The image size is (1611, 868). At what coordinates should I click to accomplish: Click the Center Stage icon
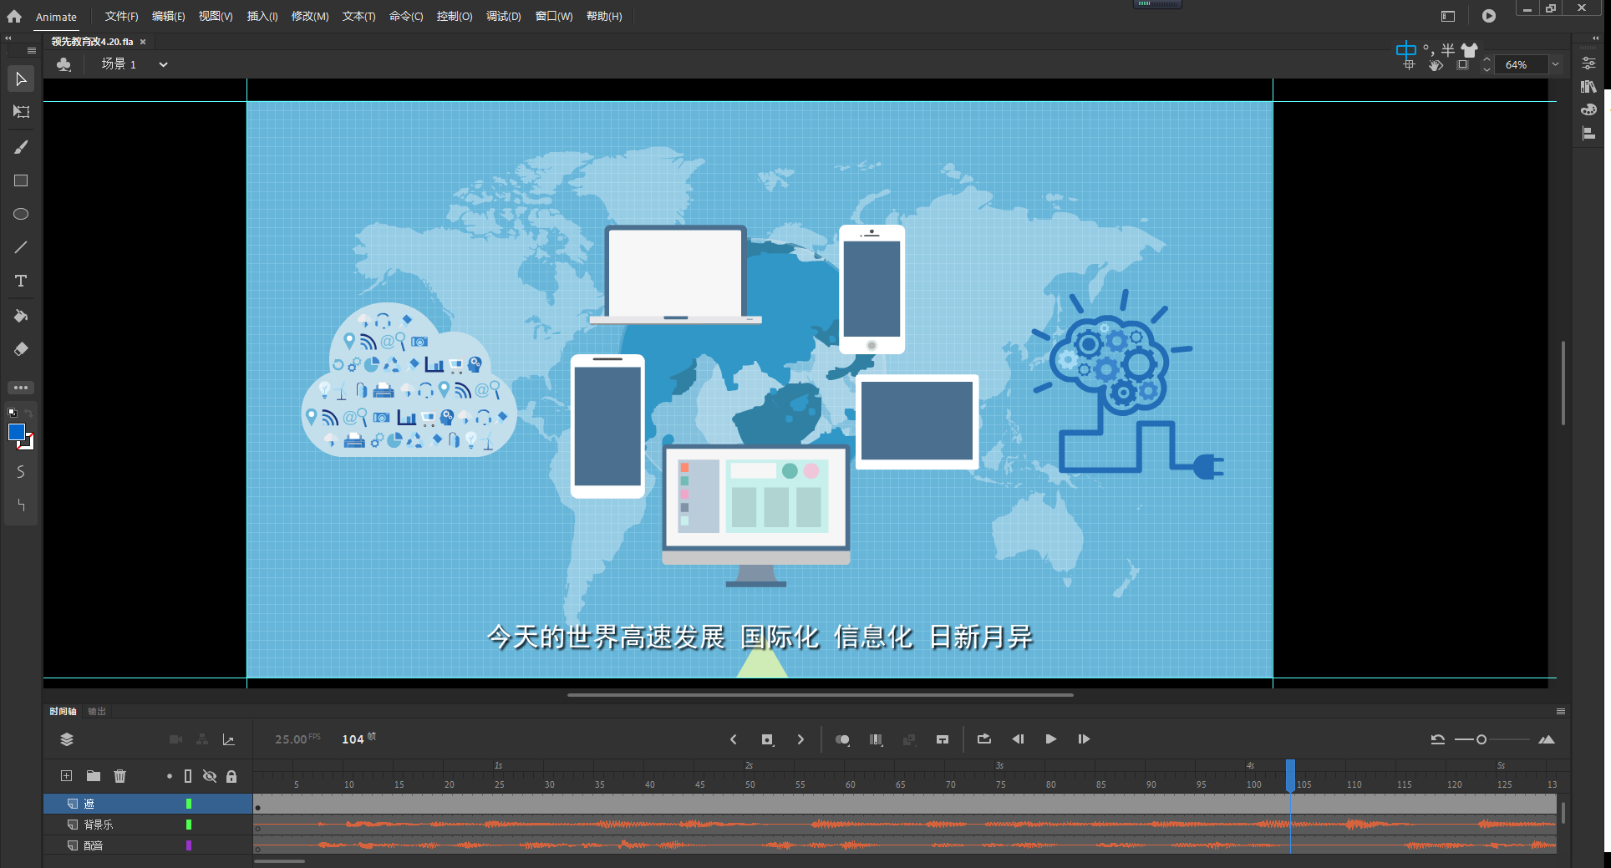1409,65
